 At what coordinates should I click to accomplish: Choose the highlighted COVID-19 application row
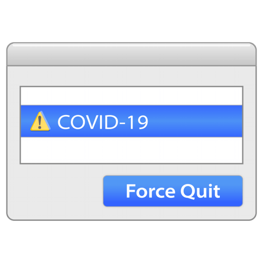pyautogui.click(x=131, y=121)
